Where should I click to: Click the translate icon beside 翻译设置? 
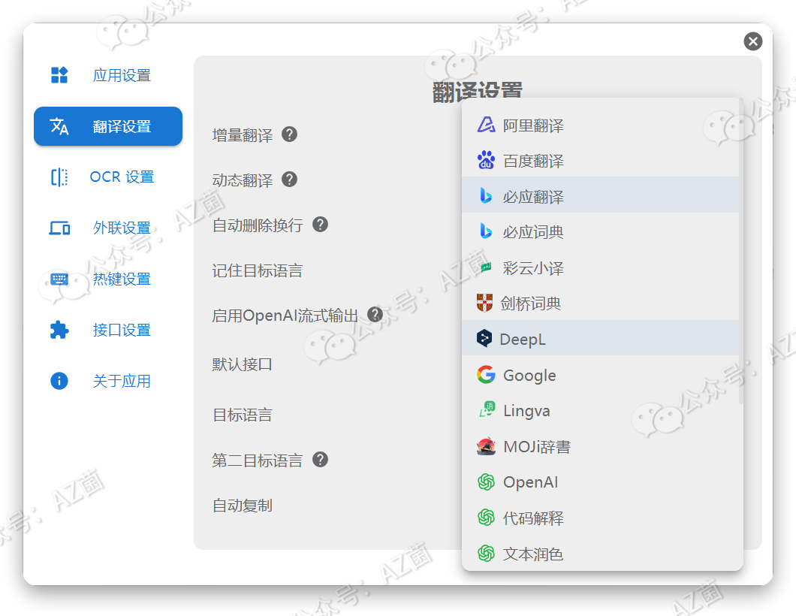(59, 126)
